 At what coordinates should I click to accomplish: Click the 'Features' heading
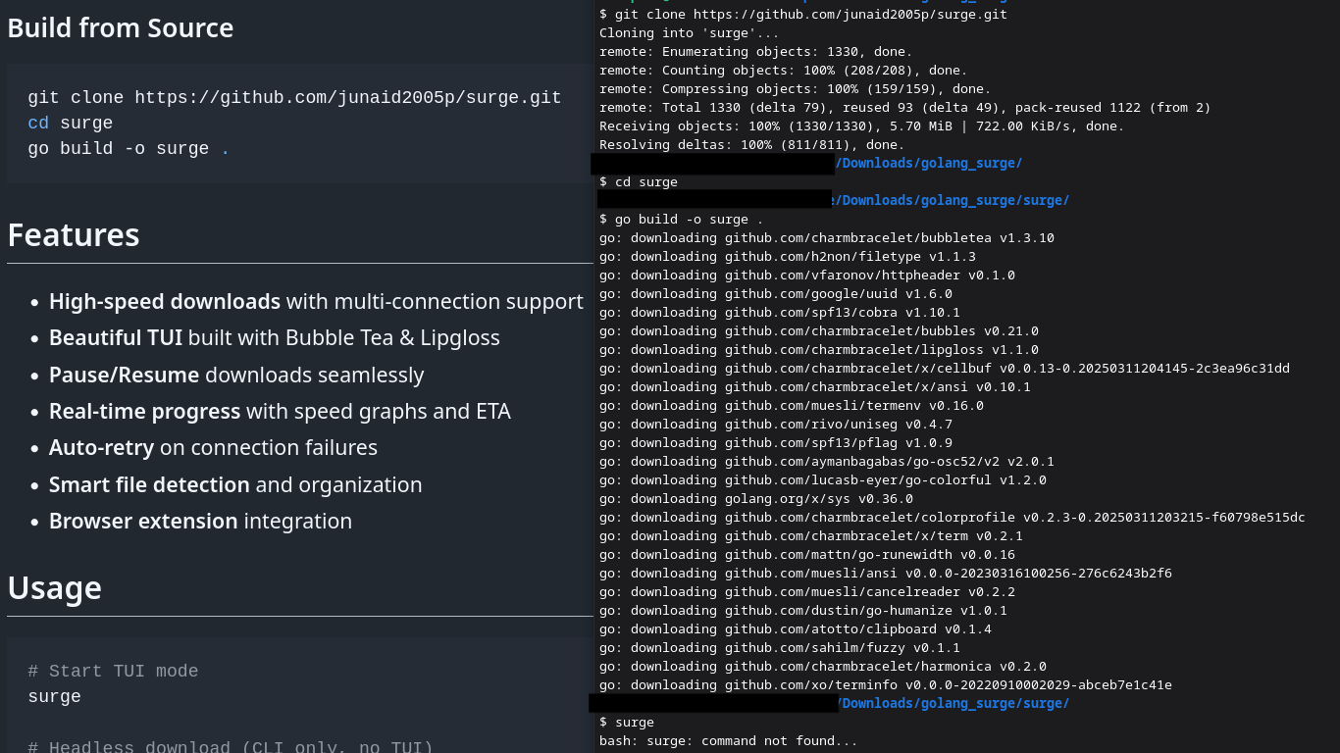[x=74, y=235]
